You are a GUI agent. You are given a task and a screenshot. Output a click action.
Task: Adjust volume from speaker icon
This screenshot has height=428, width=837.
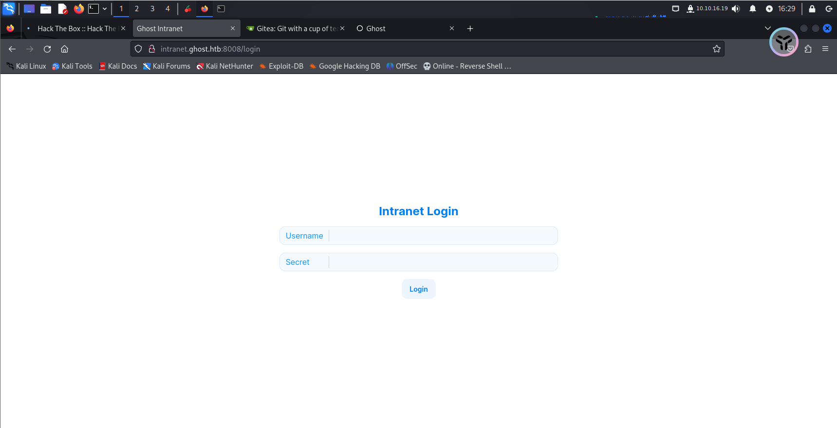[x=736, y=9]
